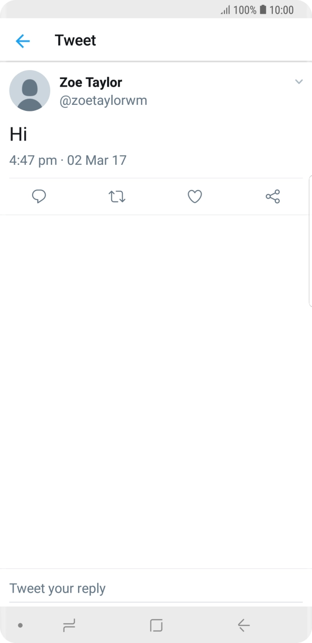Tap the edge panel handle

(x=310, y=241)
